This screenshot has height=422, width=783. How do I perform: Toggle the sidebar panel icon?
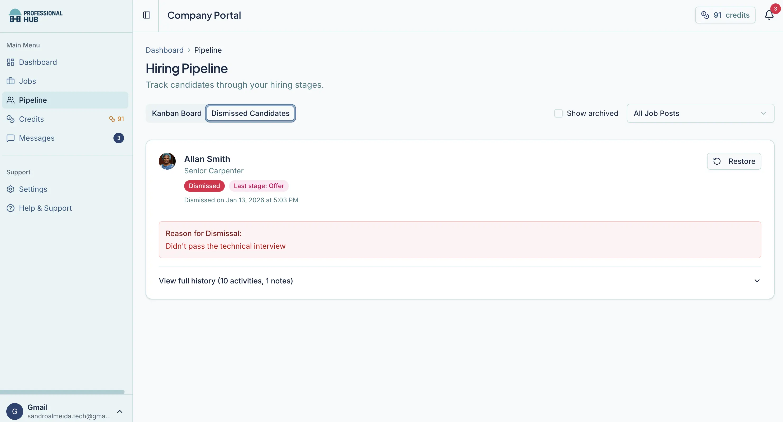pyautogui.click(x=146, y=15)
